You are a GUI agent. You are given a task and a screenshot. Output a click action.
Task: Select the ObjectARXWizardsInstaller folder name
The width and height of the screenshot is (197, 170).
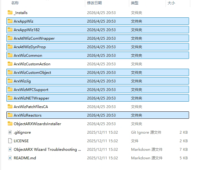pos(38,124)
